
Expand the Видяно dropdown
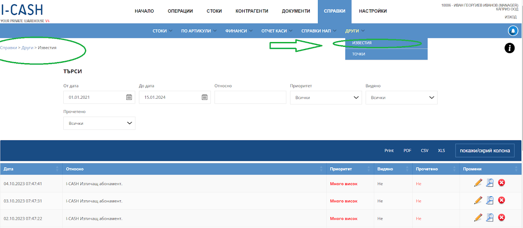pyautogui.click(x=401, y=97)
